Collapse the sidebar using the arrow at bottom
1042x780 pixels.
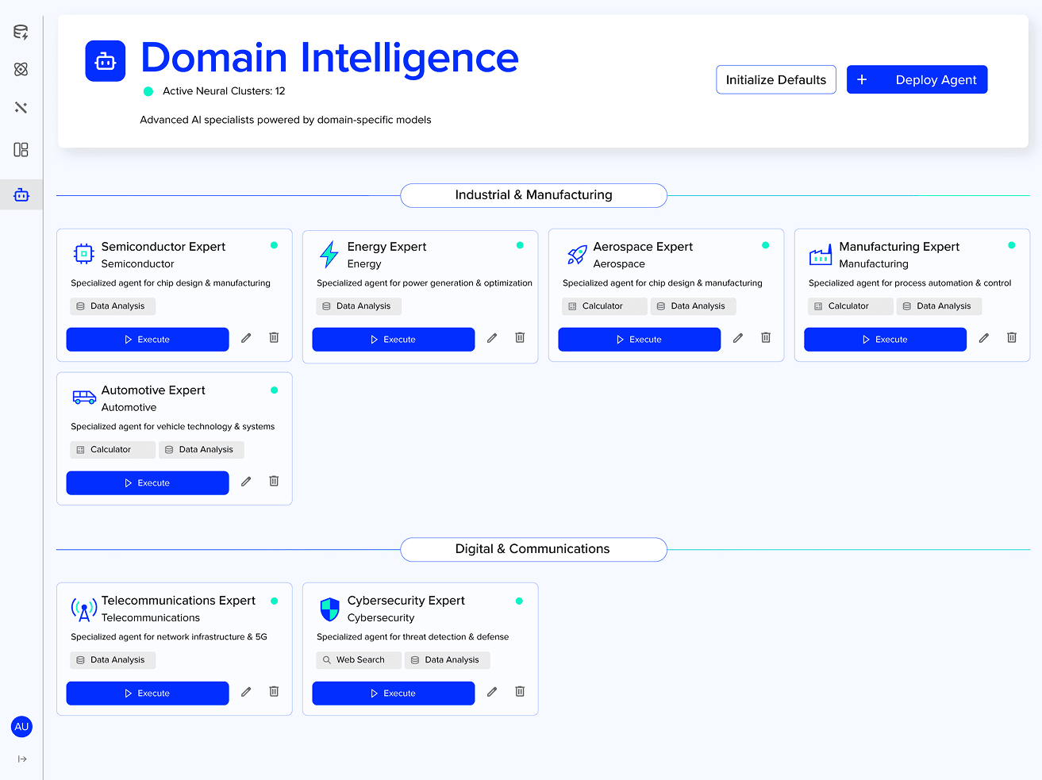coord(21,759)
